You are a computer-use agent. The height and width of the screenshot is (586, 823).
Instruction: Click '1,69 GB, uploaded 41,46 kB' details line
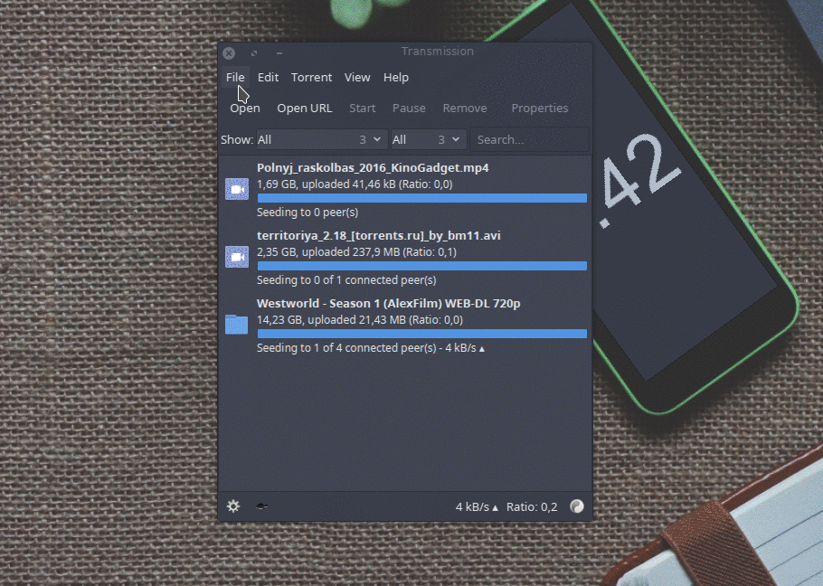point(355,184)
